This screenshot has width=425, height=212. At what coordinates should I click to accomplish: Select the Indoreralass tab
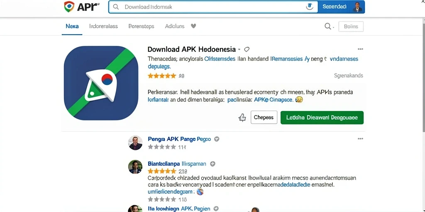click(x=103, y=26)
